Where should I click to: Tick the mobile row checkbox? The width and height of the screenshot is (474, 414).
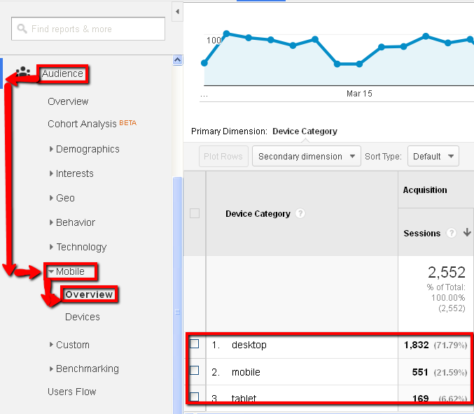[195, 371]
